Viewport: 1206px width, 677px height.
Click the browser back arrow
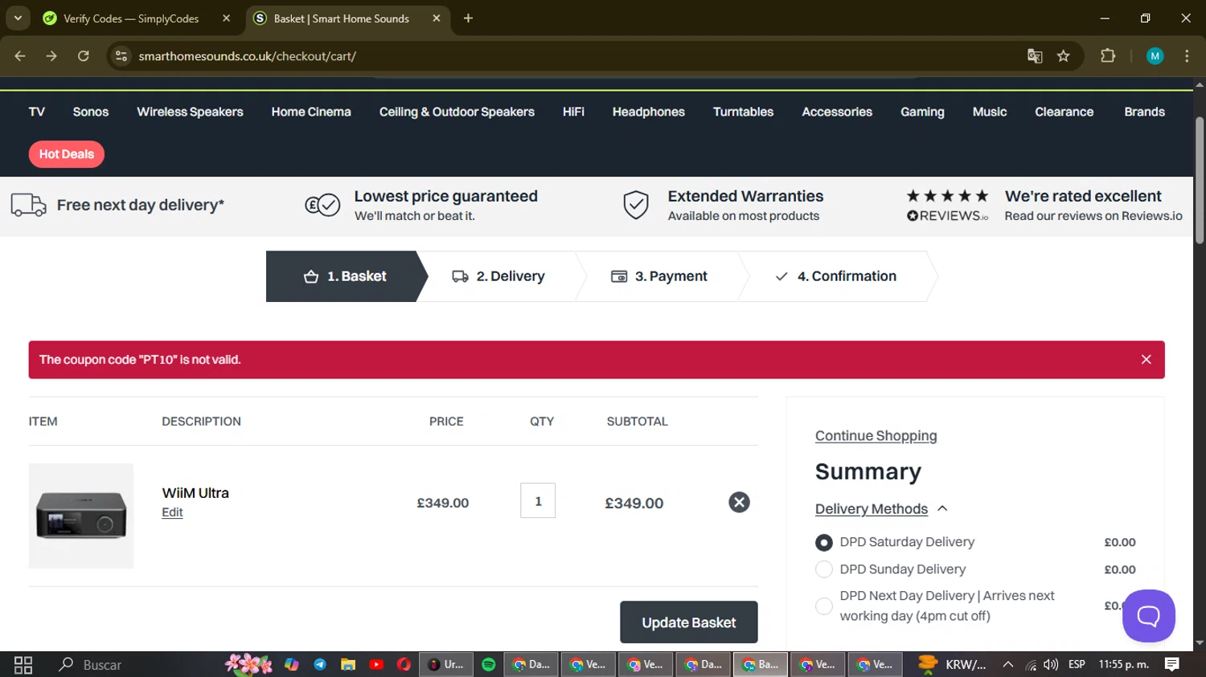point(20,56)
